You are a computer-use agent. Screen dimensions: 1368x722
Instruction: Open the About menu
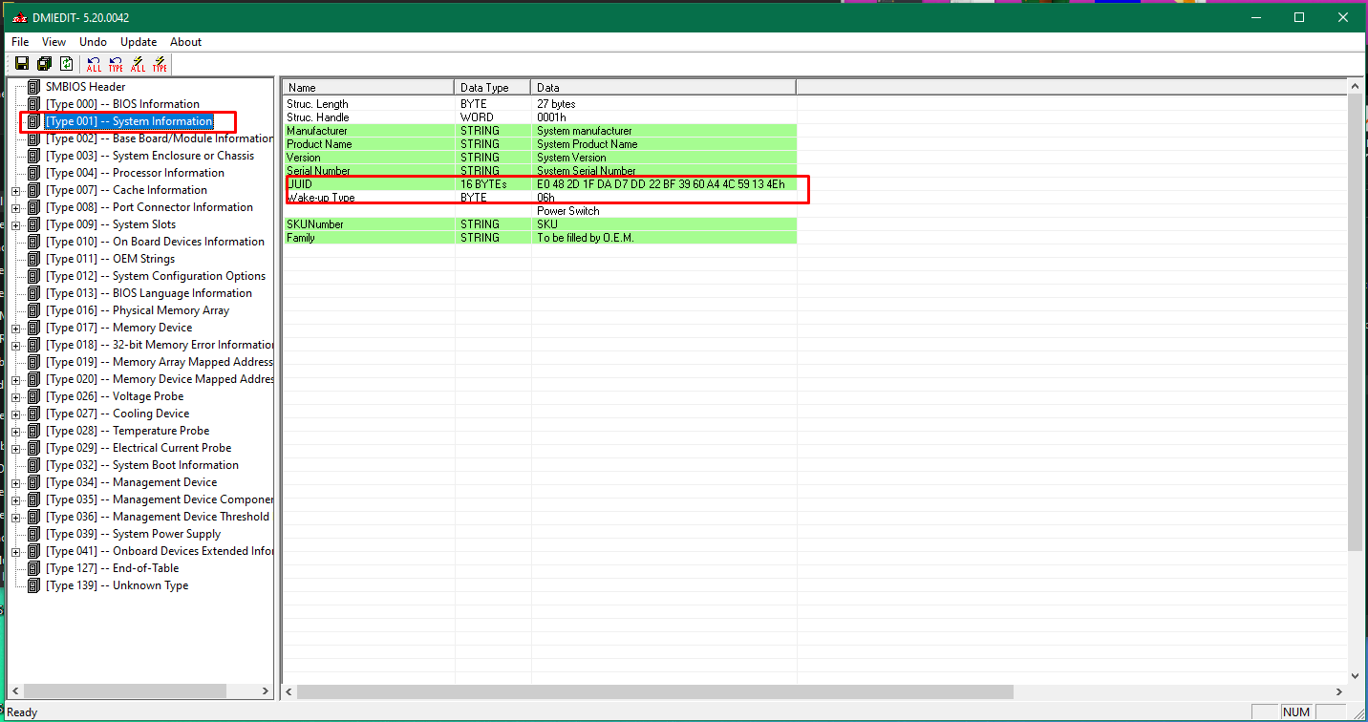pos(185,42)
